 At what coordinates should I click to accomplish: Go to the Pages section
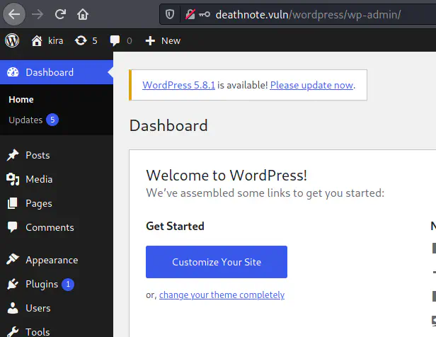click(38, 203)
